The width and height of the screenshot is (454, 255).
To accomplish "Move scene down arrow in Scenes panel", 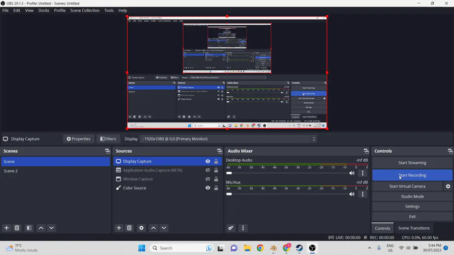I will [x=51, y=228].
